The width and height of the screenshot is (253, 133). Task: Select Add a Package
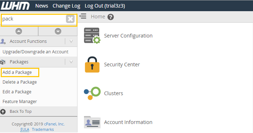[17, 72]
